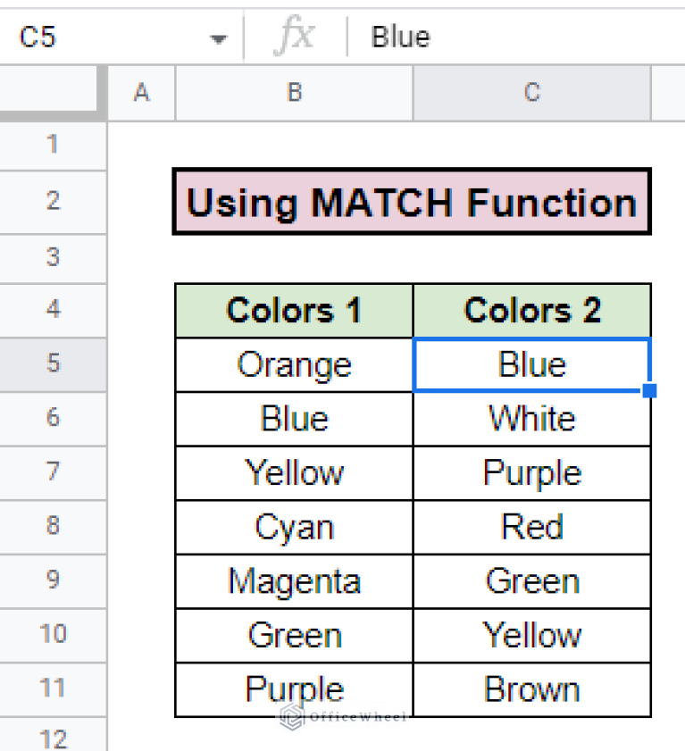685x751 pixels.
Task: Select column header C
Action: tap(531, 93)
